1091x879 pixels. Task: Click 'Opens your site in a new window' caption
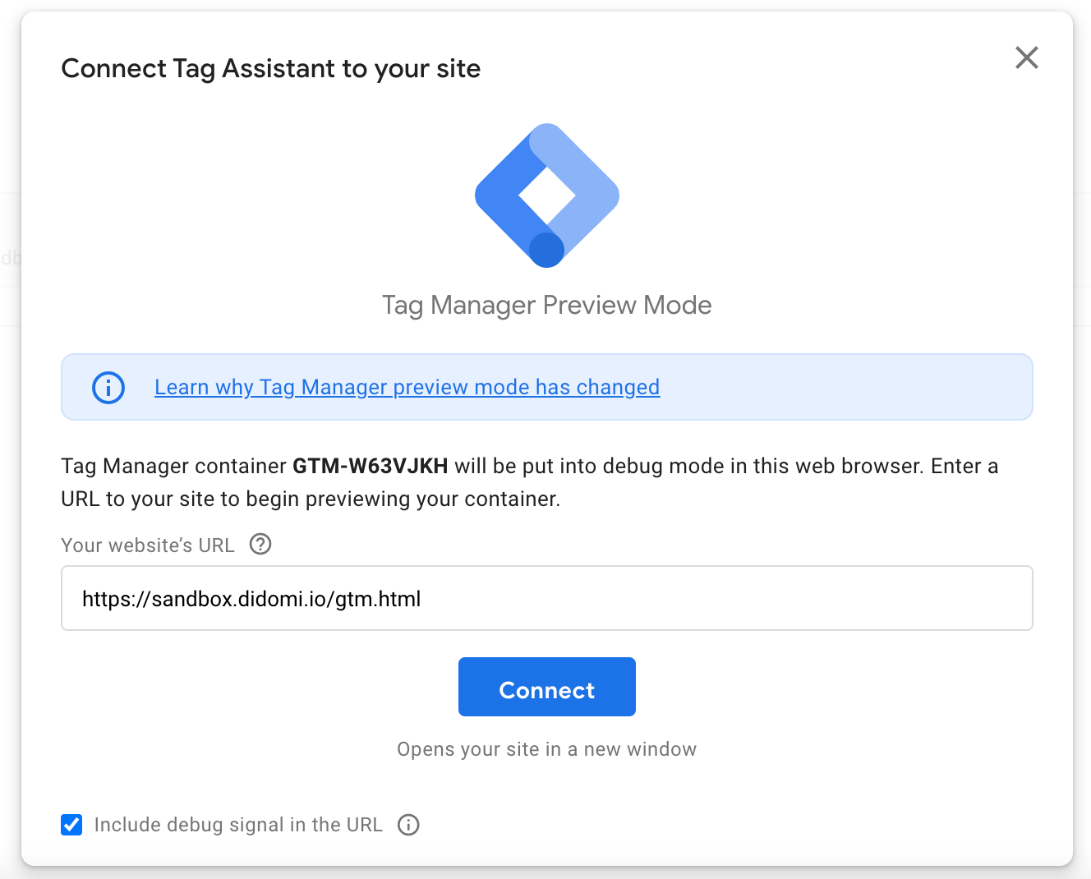[546, 749]
